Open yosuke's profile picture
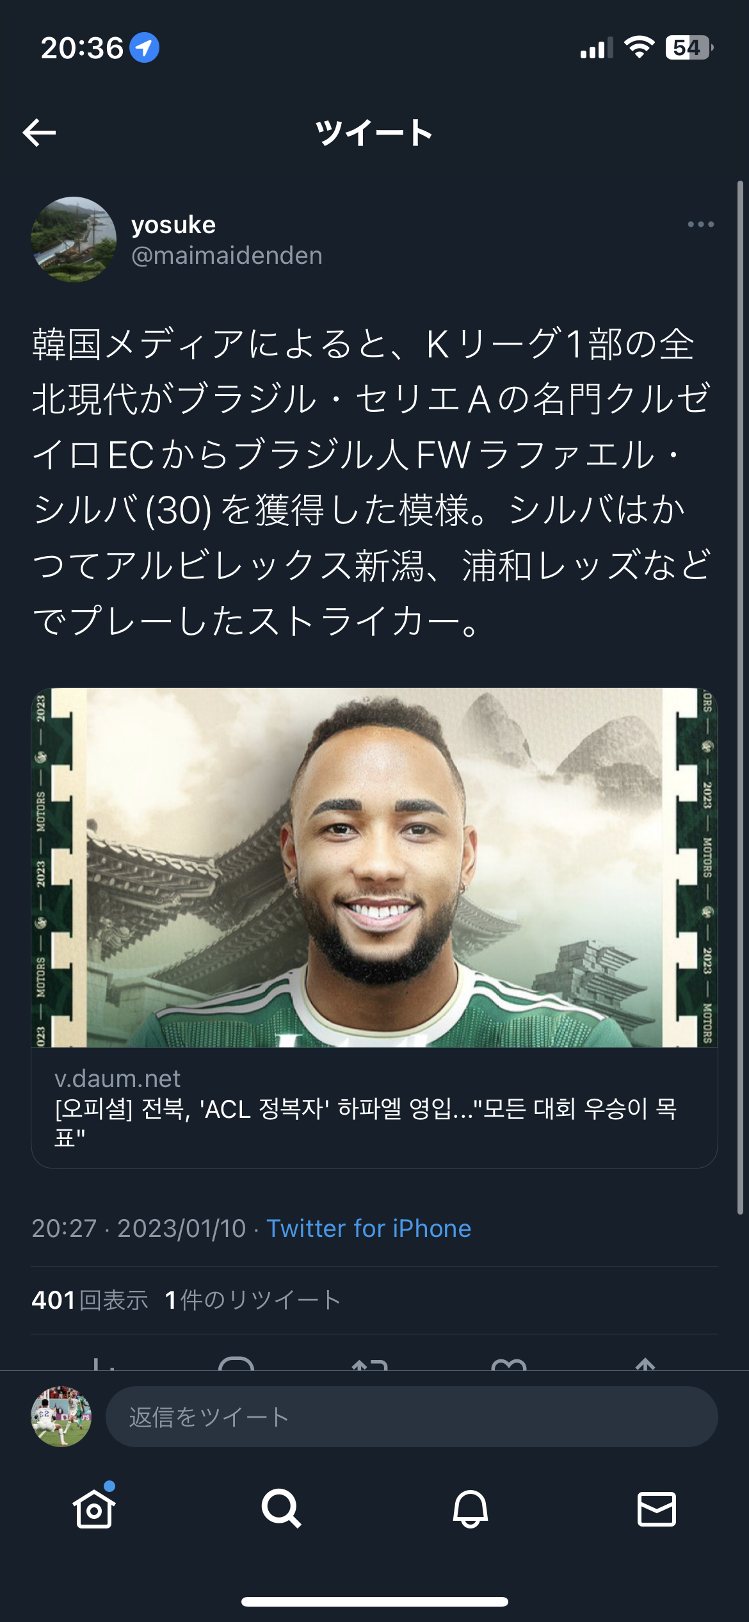 [74, 240]
